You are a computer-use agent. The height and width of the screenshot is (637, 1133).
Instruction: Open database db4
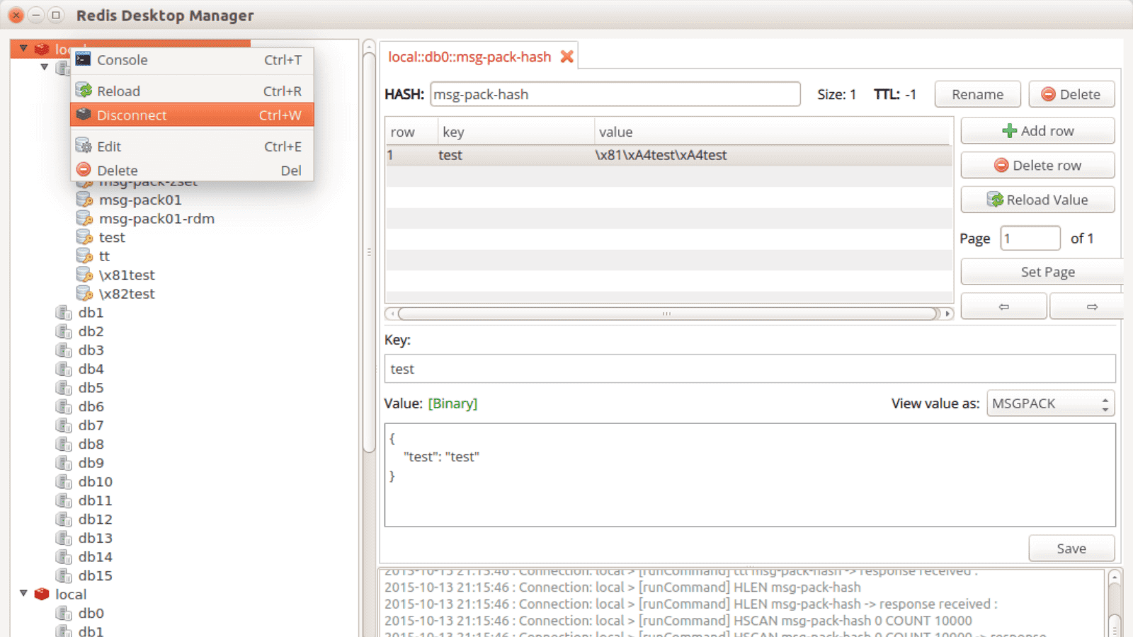coord(91,369)
